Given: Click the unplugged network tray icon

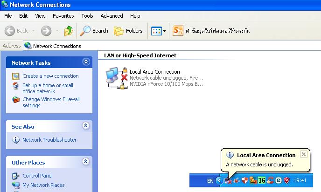Looking at the screenshot, I should pyautogui.click(x=228, y=181).
